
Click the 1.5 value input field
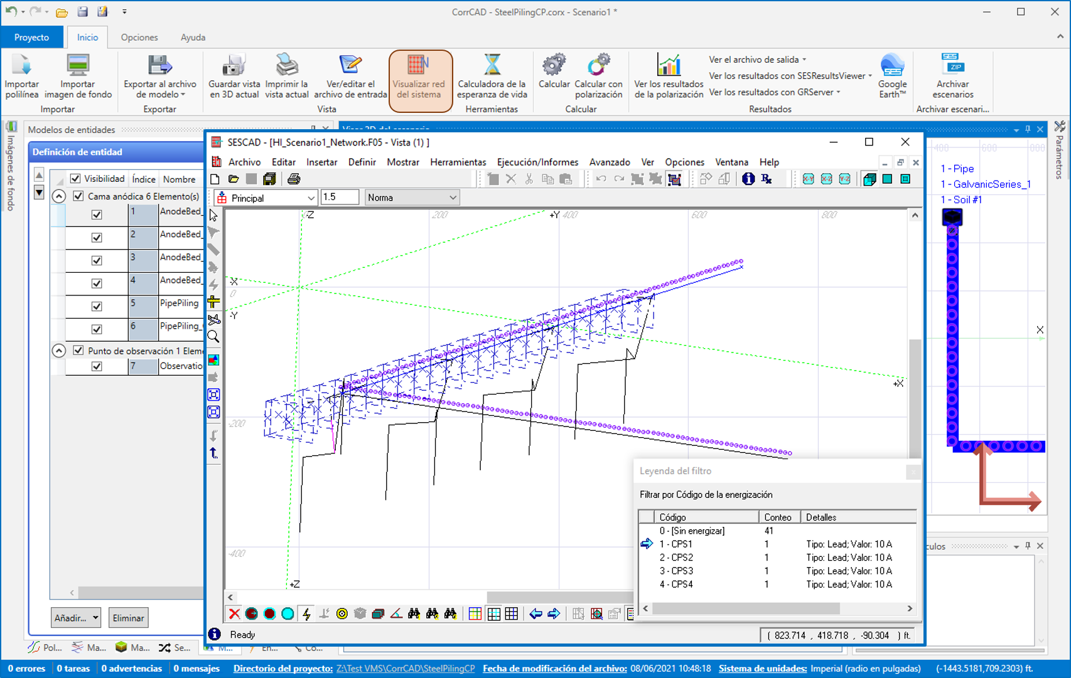coord(340,198)
